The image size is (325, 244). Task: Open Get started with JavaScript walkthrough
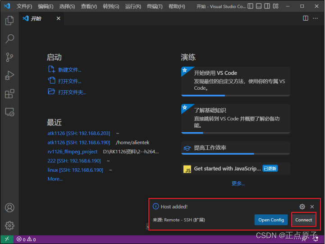(x=235, y=169)
